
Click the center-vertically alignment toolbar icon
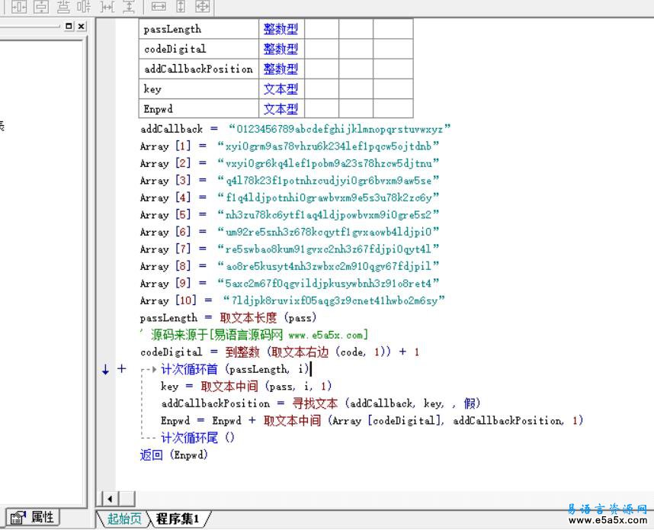[41, 7]
